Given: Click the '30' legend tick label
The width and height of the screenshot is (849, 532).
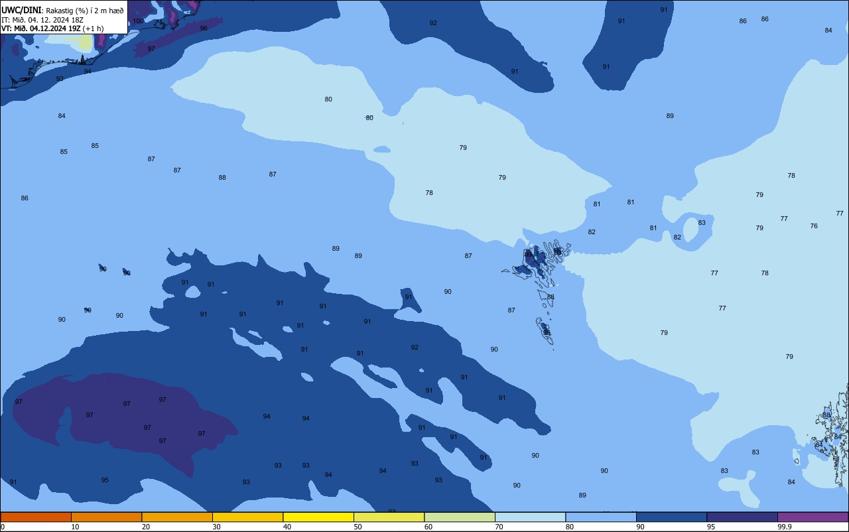Looking at the screenshot, I should click(216, 527).
